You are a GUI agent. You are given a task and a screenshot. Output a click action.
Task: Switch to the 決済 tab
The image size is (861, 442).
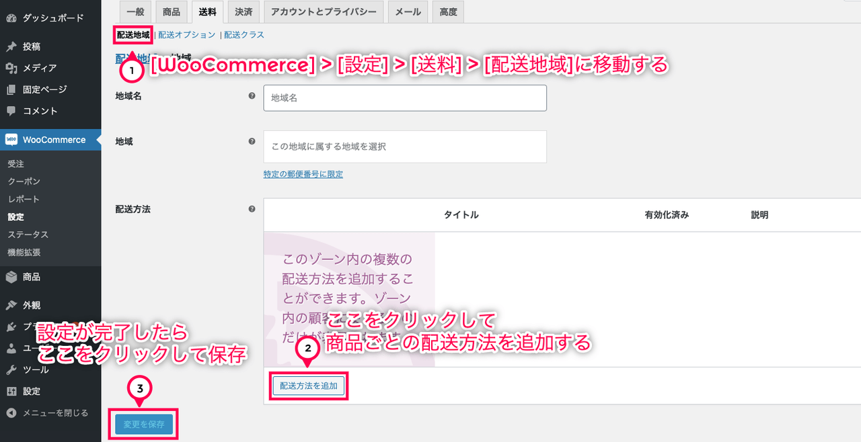click(244, 11)
